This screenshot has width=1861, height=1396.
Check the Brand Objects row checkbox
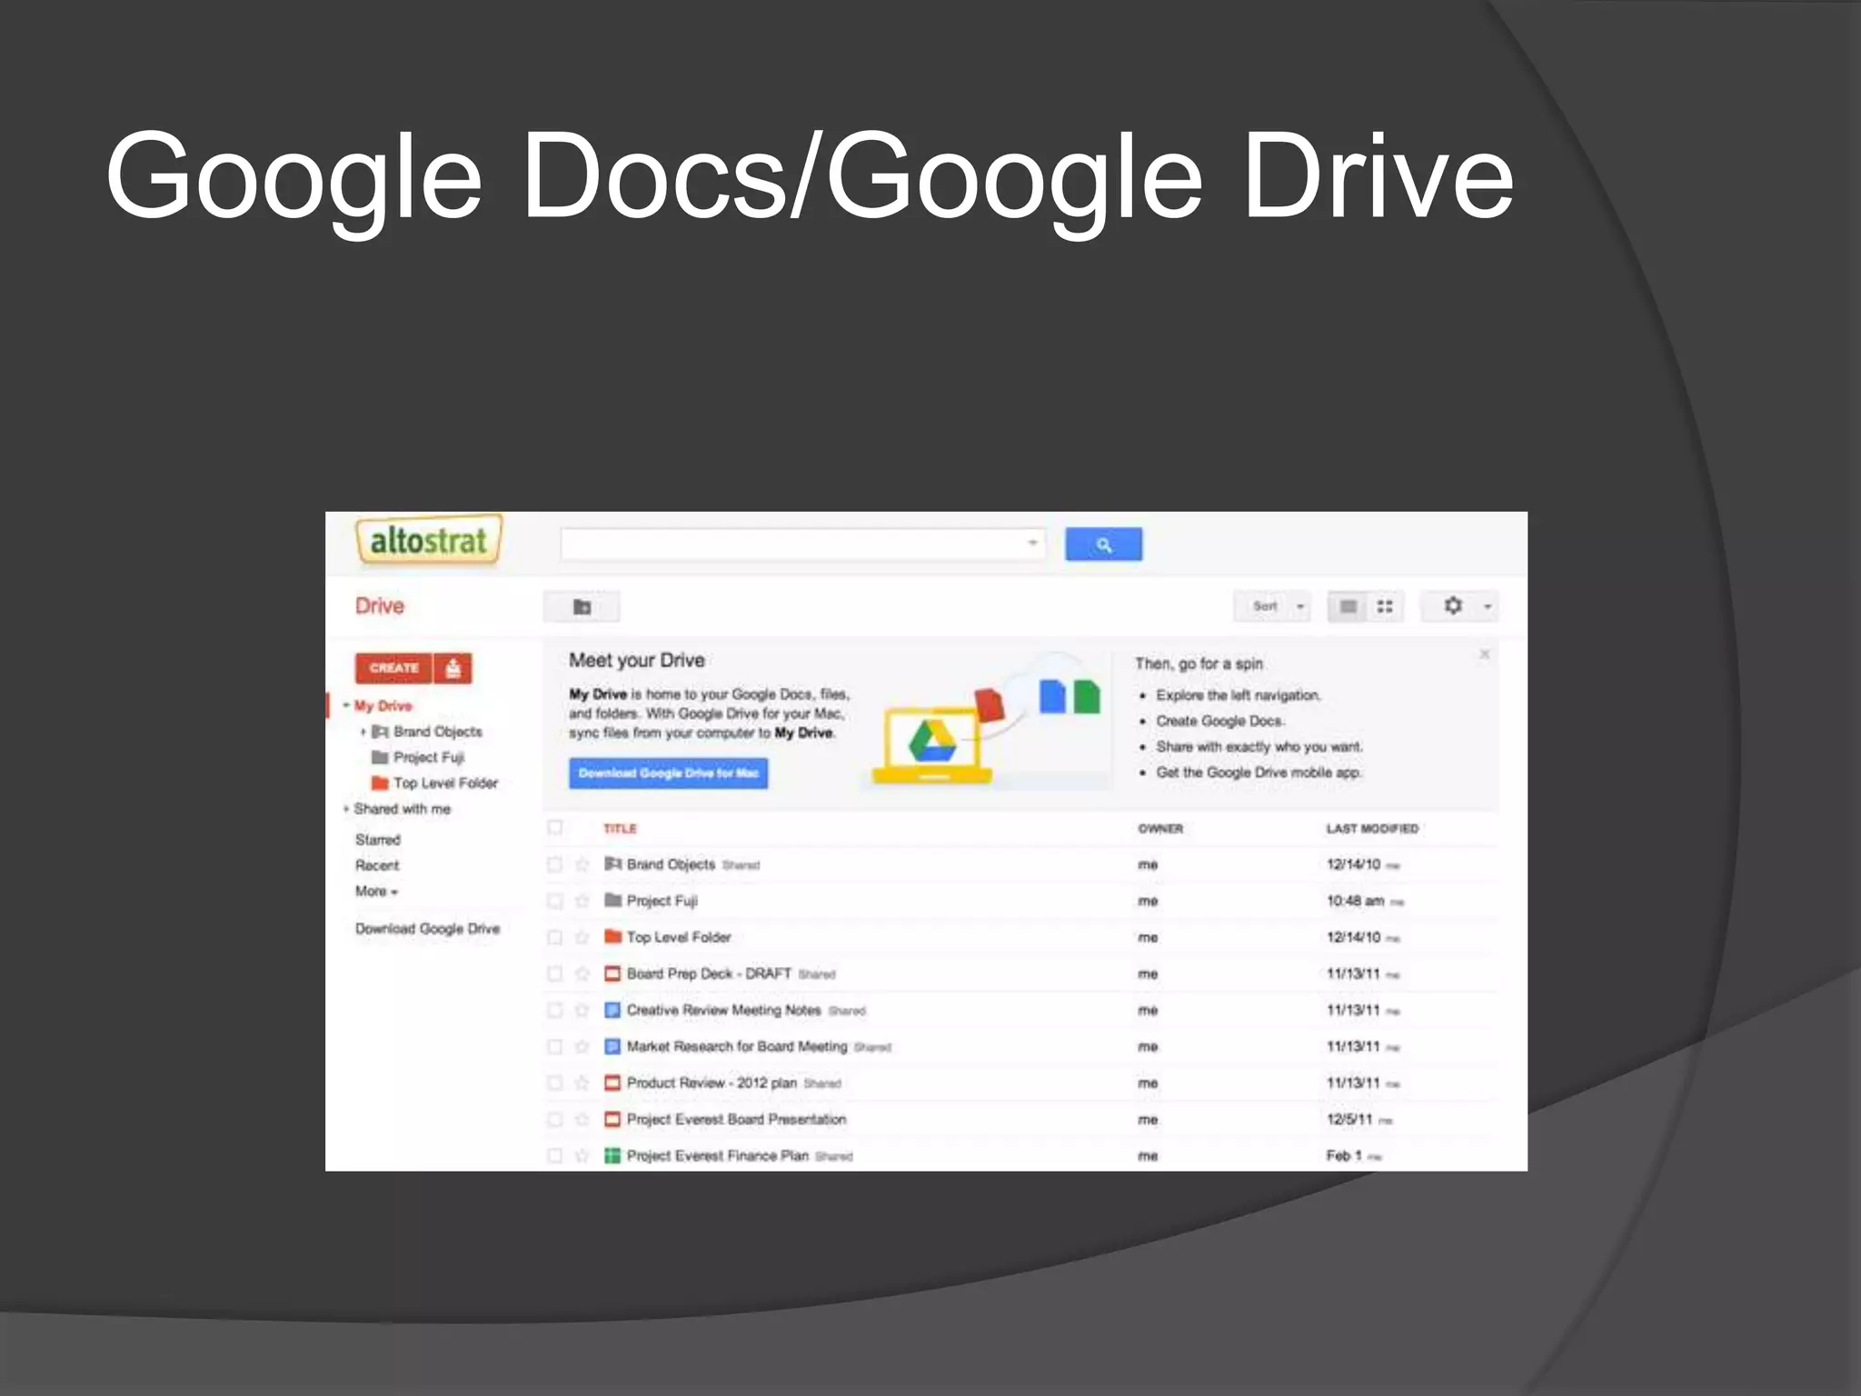coord(554,864)
